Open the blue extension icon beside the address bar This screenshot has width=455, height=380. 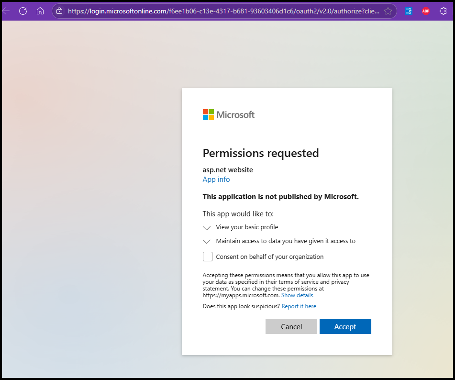pos(408,11)
